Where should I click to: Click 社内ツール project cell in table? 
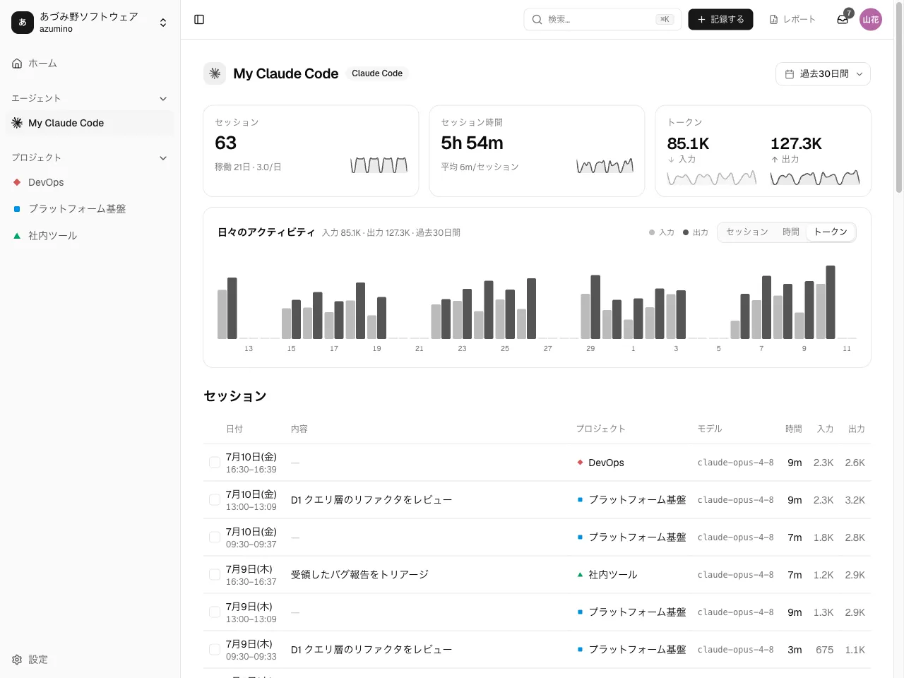point(607,575)
